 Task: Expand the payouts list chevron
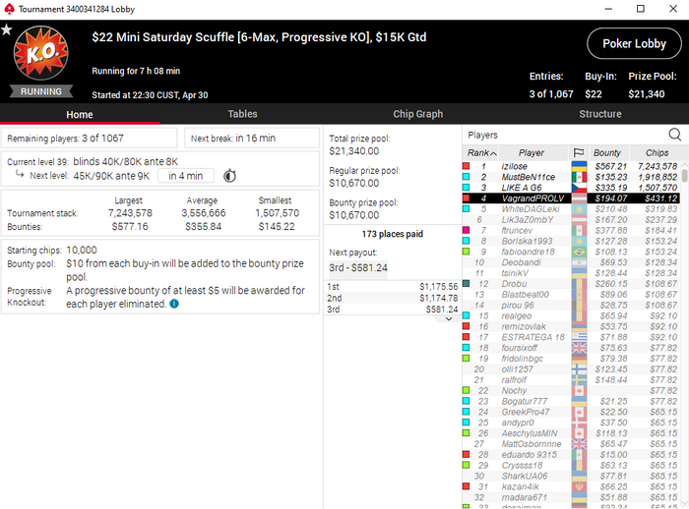tap(449, 319)
